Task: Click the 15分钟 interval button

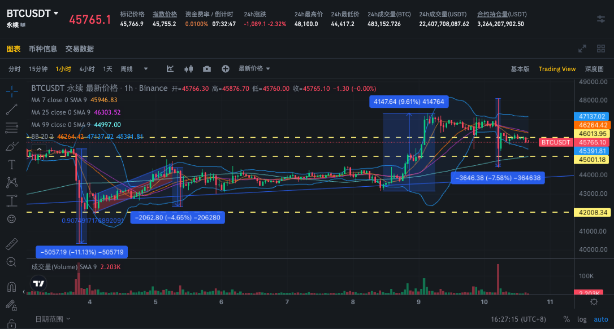Action: coord(38,69)
